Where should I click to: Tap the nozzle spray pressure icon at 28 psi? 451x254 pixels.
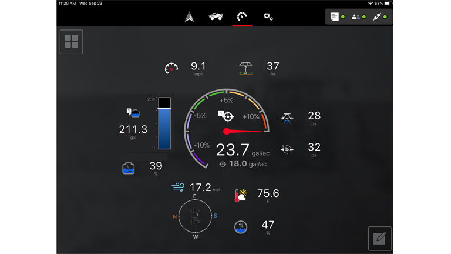tap(287, 117)
